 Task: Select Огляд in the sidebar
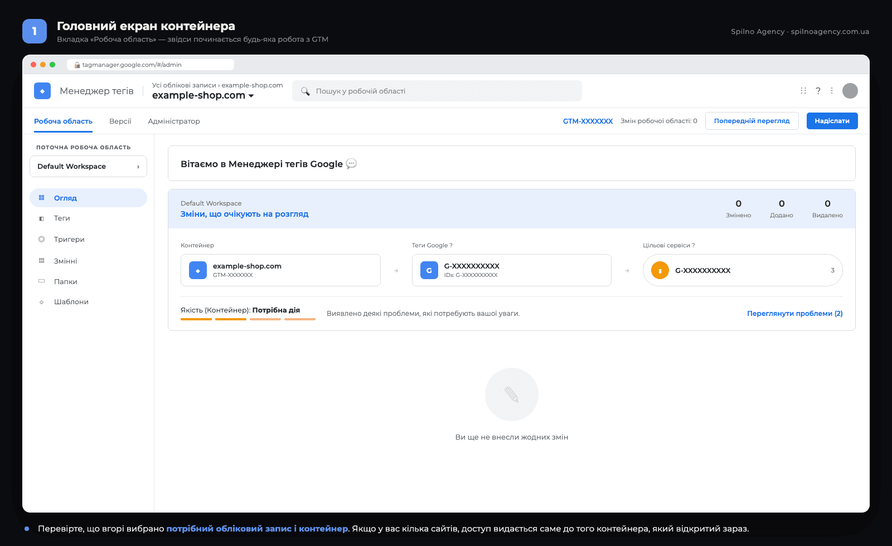(x=88, y=198)
